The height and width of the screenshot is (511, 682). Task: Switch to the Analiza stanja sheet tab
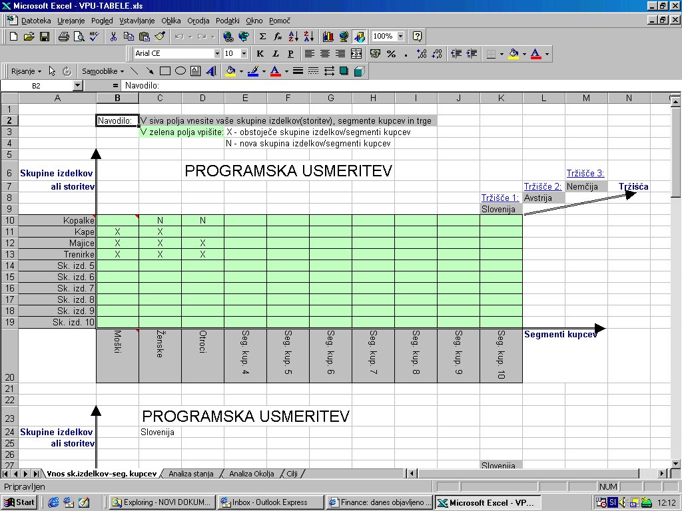pos(191,474)
